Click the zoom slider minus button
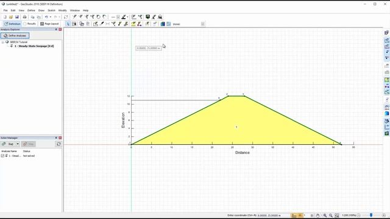 358,215
